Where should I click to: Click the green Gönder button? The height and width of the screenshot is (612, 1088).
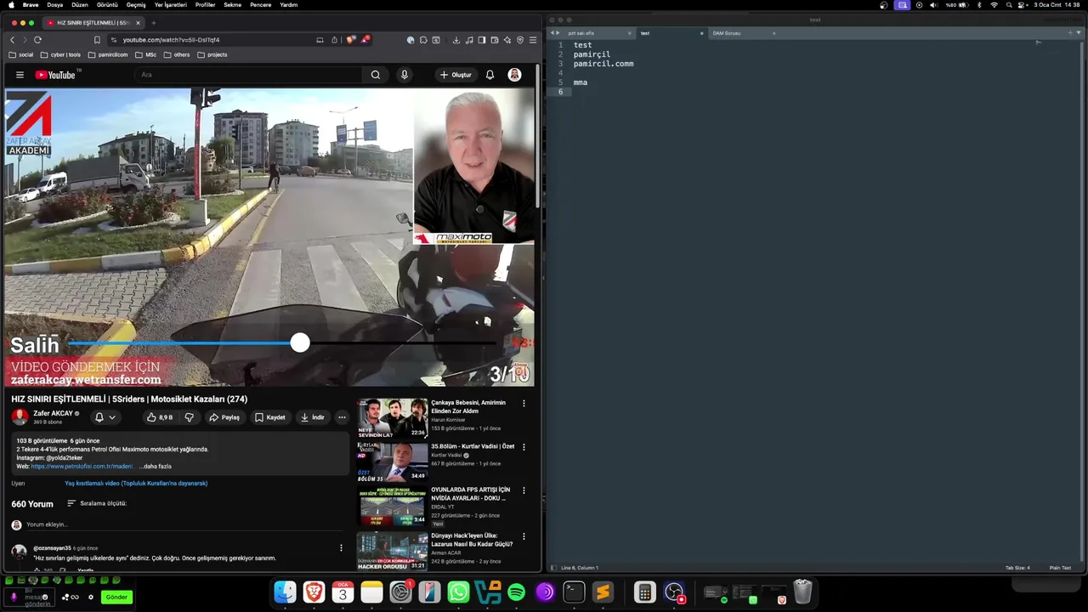(116, 598)
